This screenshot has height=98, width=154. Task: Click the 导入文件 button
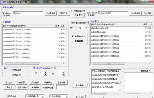[9, 83]
